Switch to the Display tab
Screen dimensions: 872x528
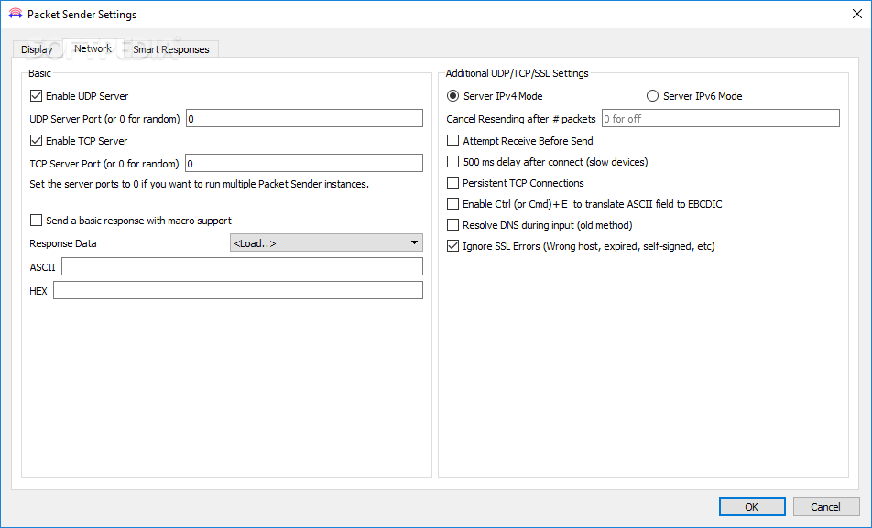click(x=37, y=48)
